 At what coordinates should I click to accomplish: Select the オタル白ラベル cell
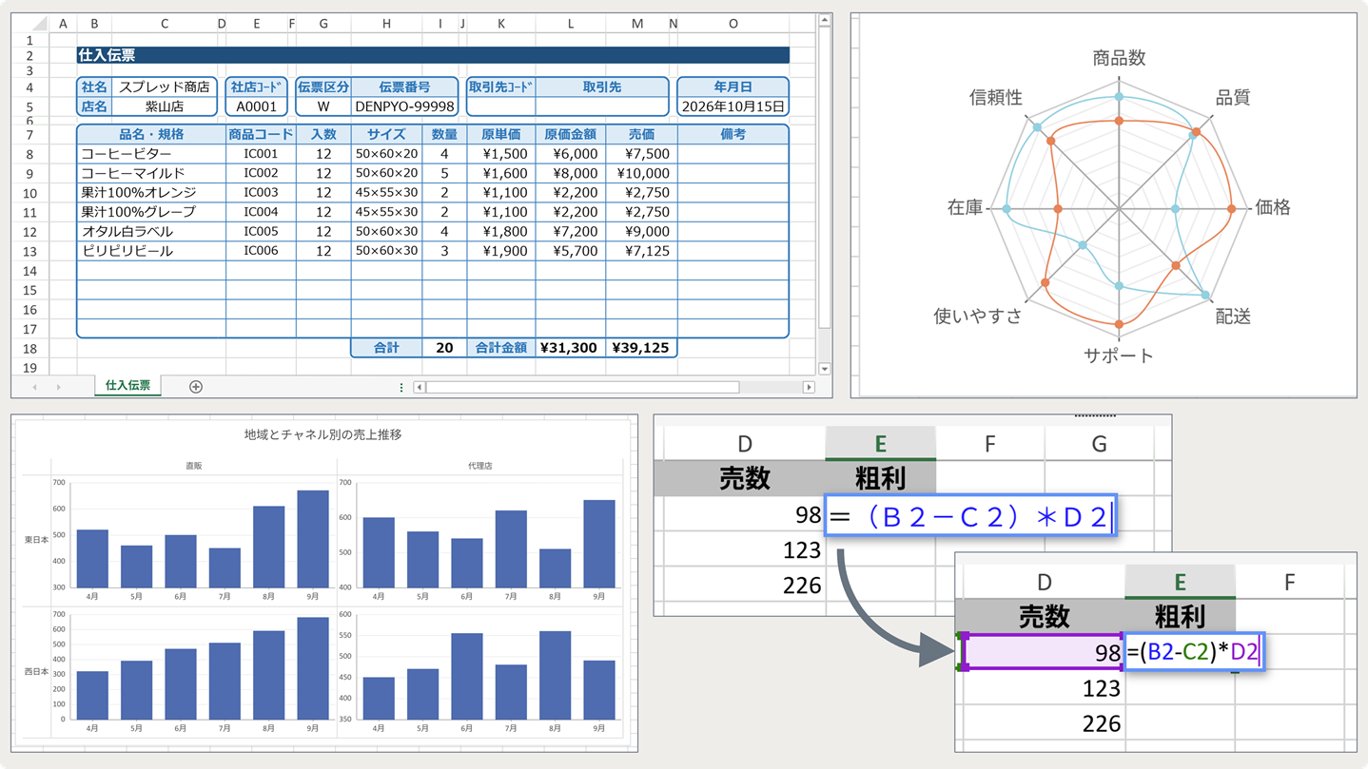(151, 232)
